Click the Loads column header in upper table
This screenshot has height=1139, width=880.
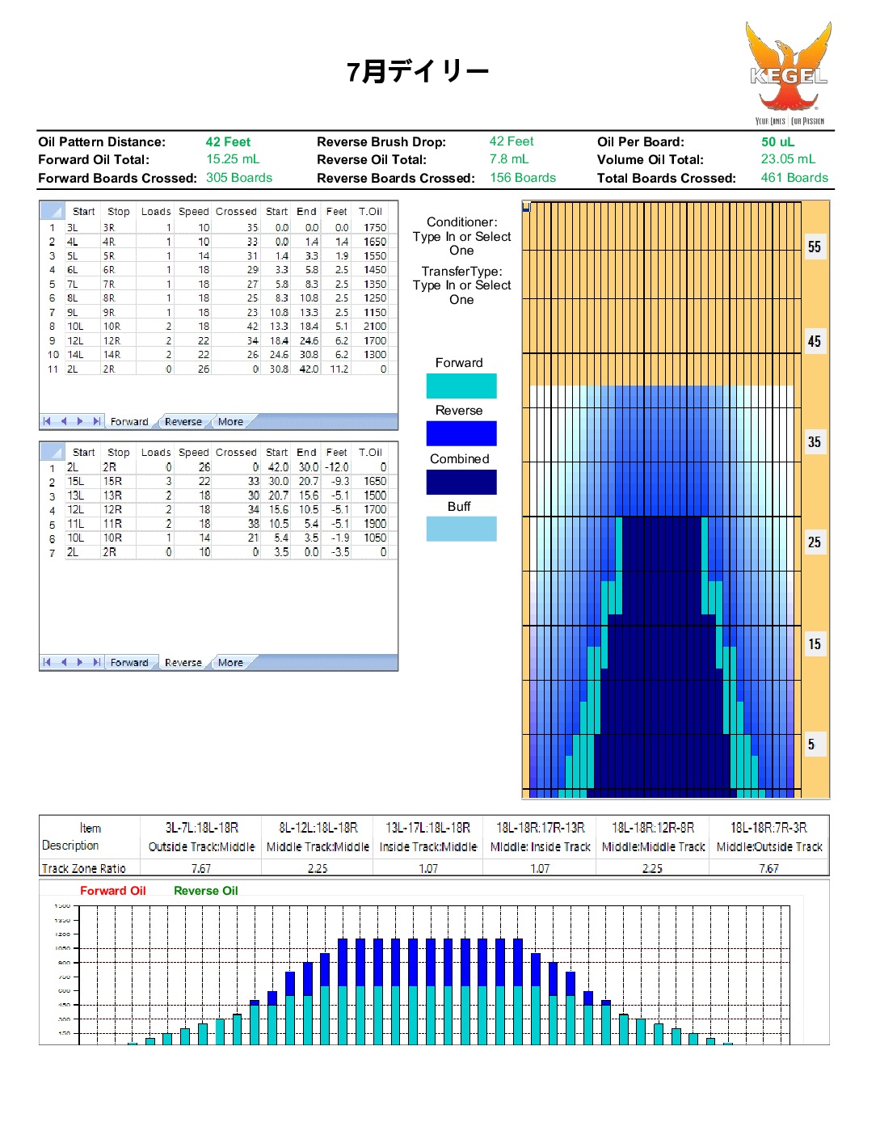click(x=155, y=212)
